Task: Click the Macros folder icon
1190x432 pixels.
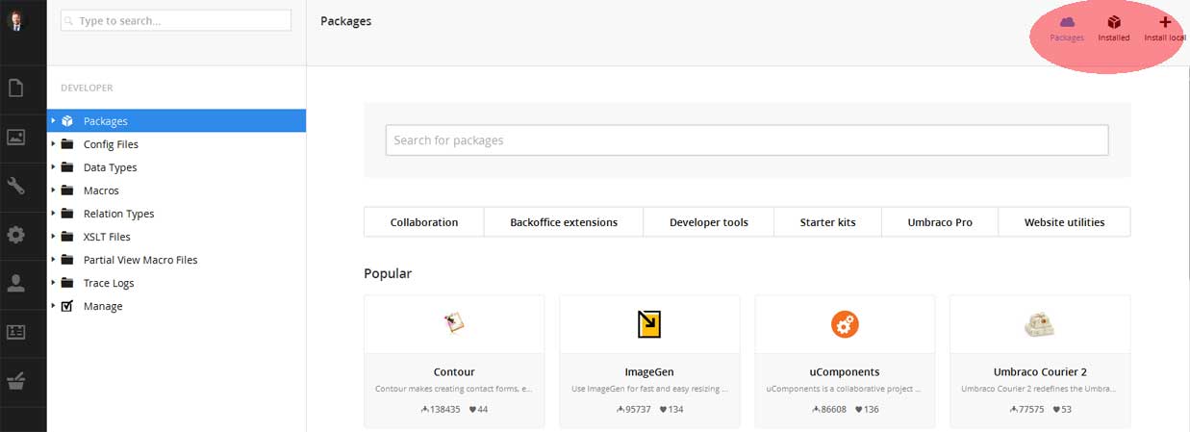Action: coord(67,191)
